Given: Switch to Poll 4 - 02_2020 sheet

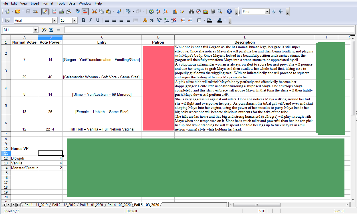Looking at the screenshot, I should pyautogui.click(x=119, y=205).
